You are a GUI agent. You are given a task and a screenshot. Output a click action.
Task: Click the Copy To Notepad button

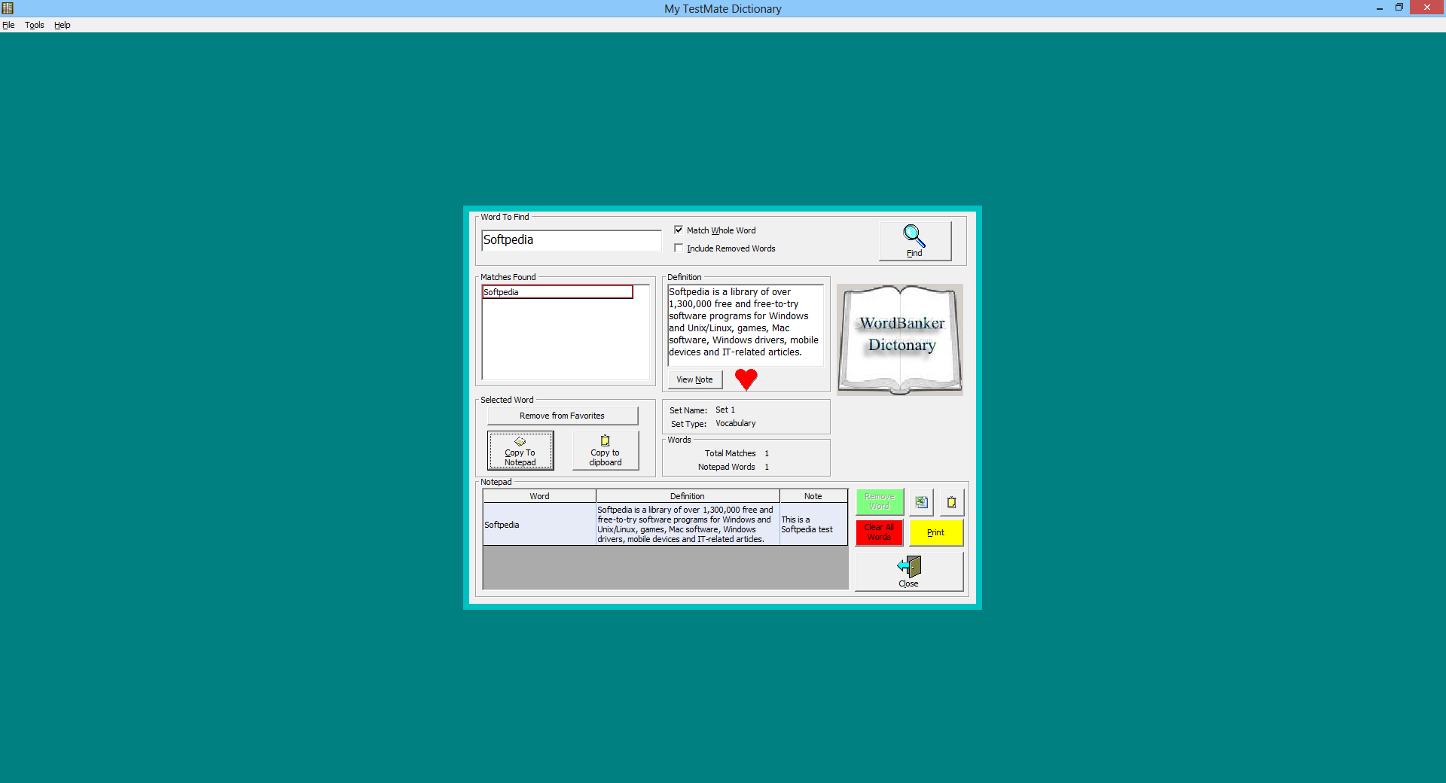[520, 450]
